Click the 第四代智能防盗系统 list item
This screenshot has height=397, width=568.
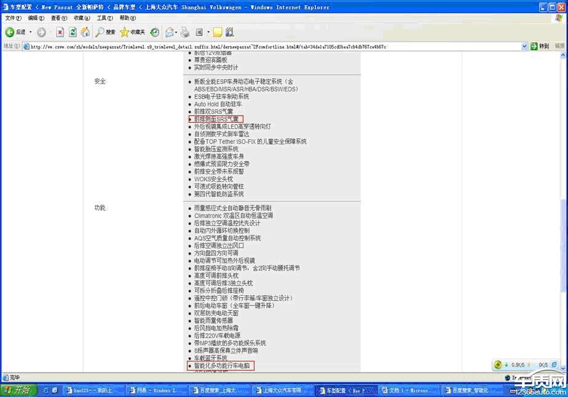(219, 194)
